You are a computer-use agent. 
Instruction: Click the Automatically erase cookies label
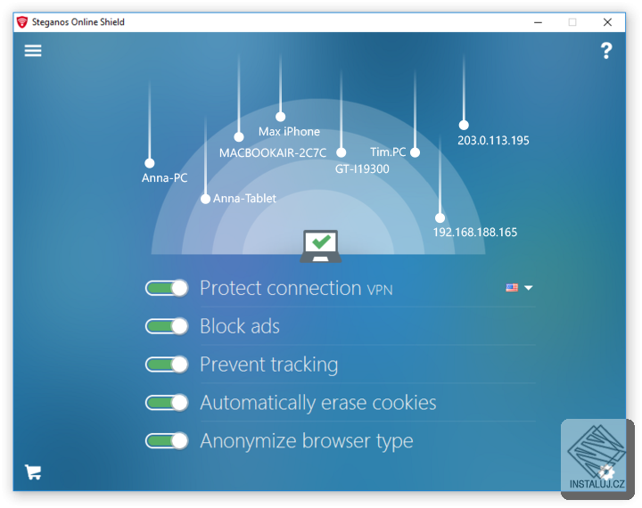pyautogui.click(x=318, y=403)
